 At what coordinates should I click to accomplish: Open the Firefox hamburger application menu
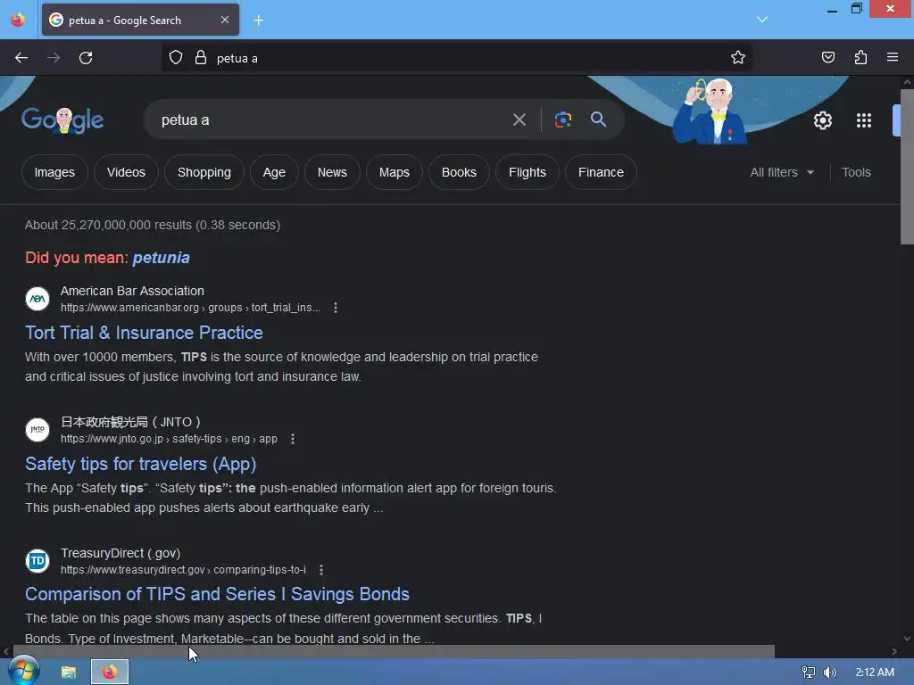893,58
